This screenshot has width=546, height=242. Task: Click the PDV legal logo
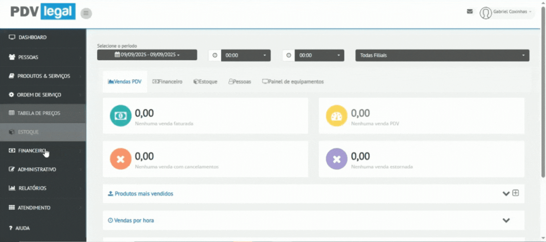coord(42,12)
